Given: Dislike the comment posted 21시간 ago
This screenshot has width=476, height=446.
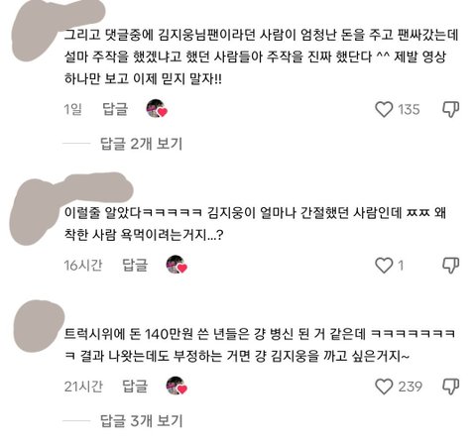Looking at the screenshot, I should pos(451,387).
